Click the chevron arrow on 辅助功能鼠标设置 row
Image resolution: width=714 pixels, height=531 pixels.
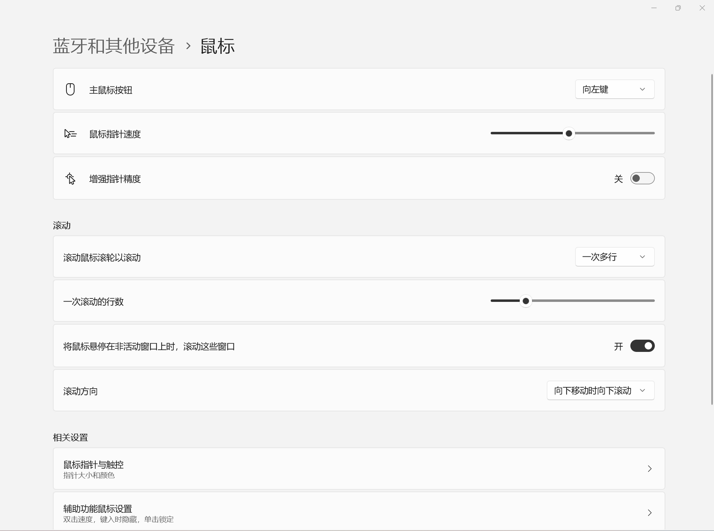[x=650, y=513]
